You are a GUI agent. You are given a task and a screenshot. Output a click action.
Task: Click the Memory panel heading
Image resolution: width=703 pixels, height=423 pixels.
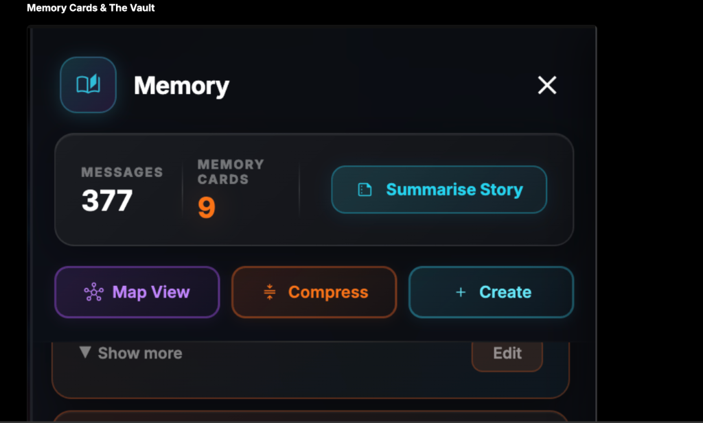[x=181, y=86]
